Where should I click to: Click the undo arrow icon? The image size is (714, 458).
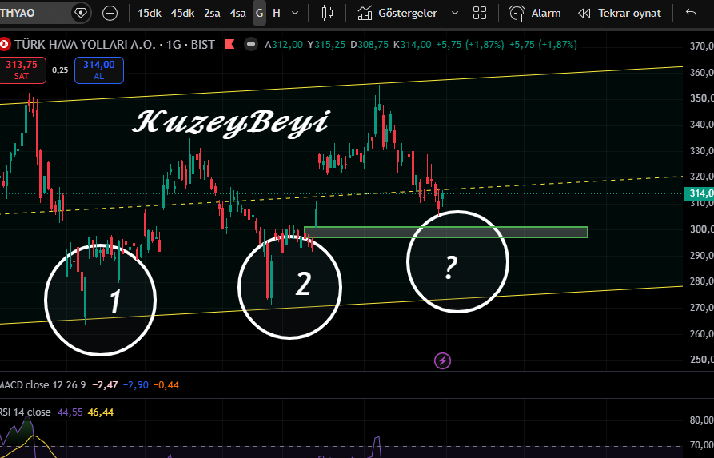[x=692, y=14]
